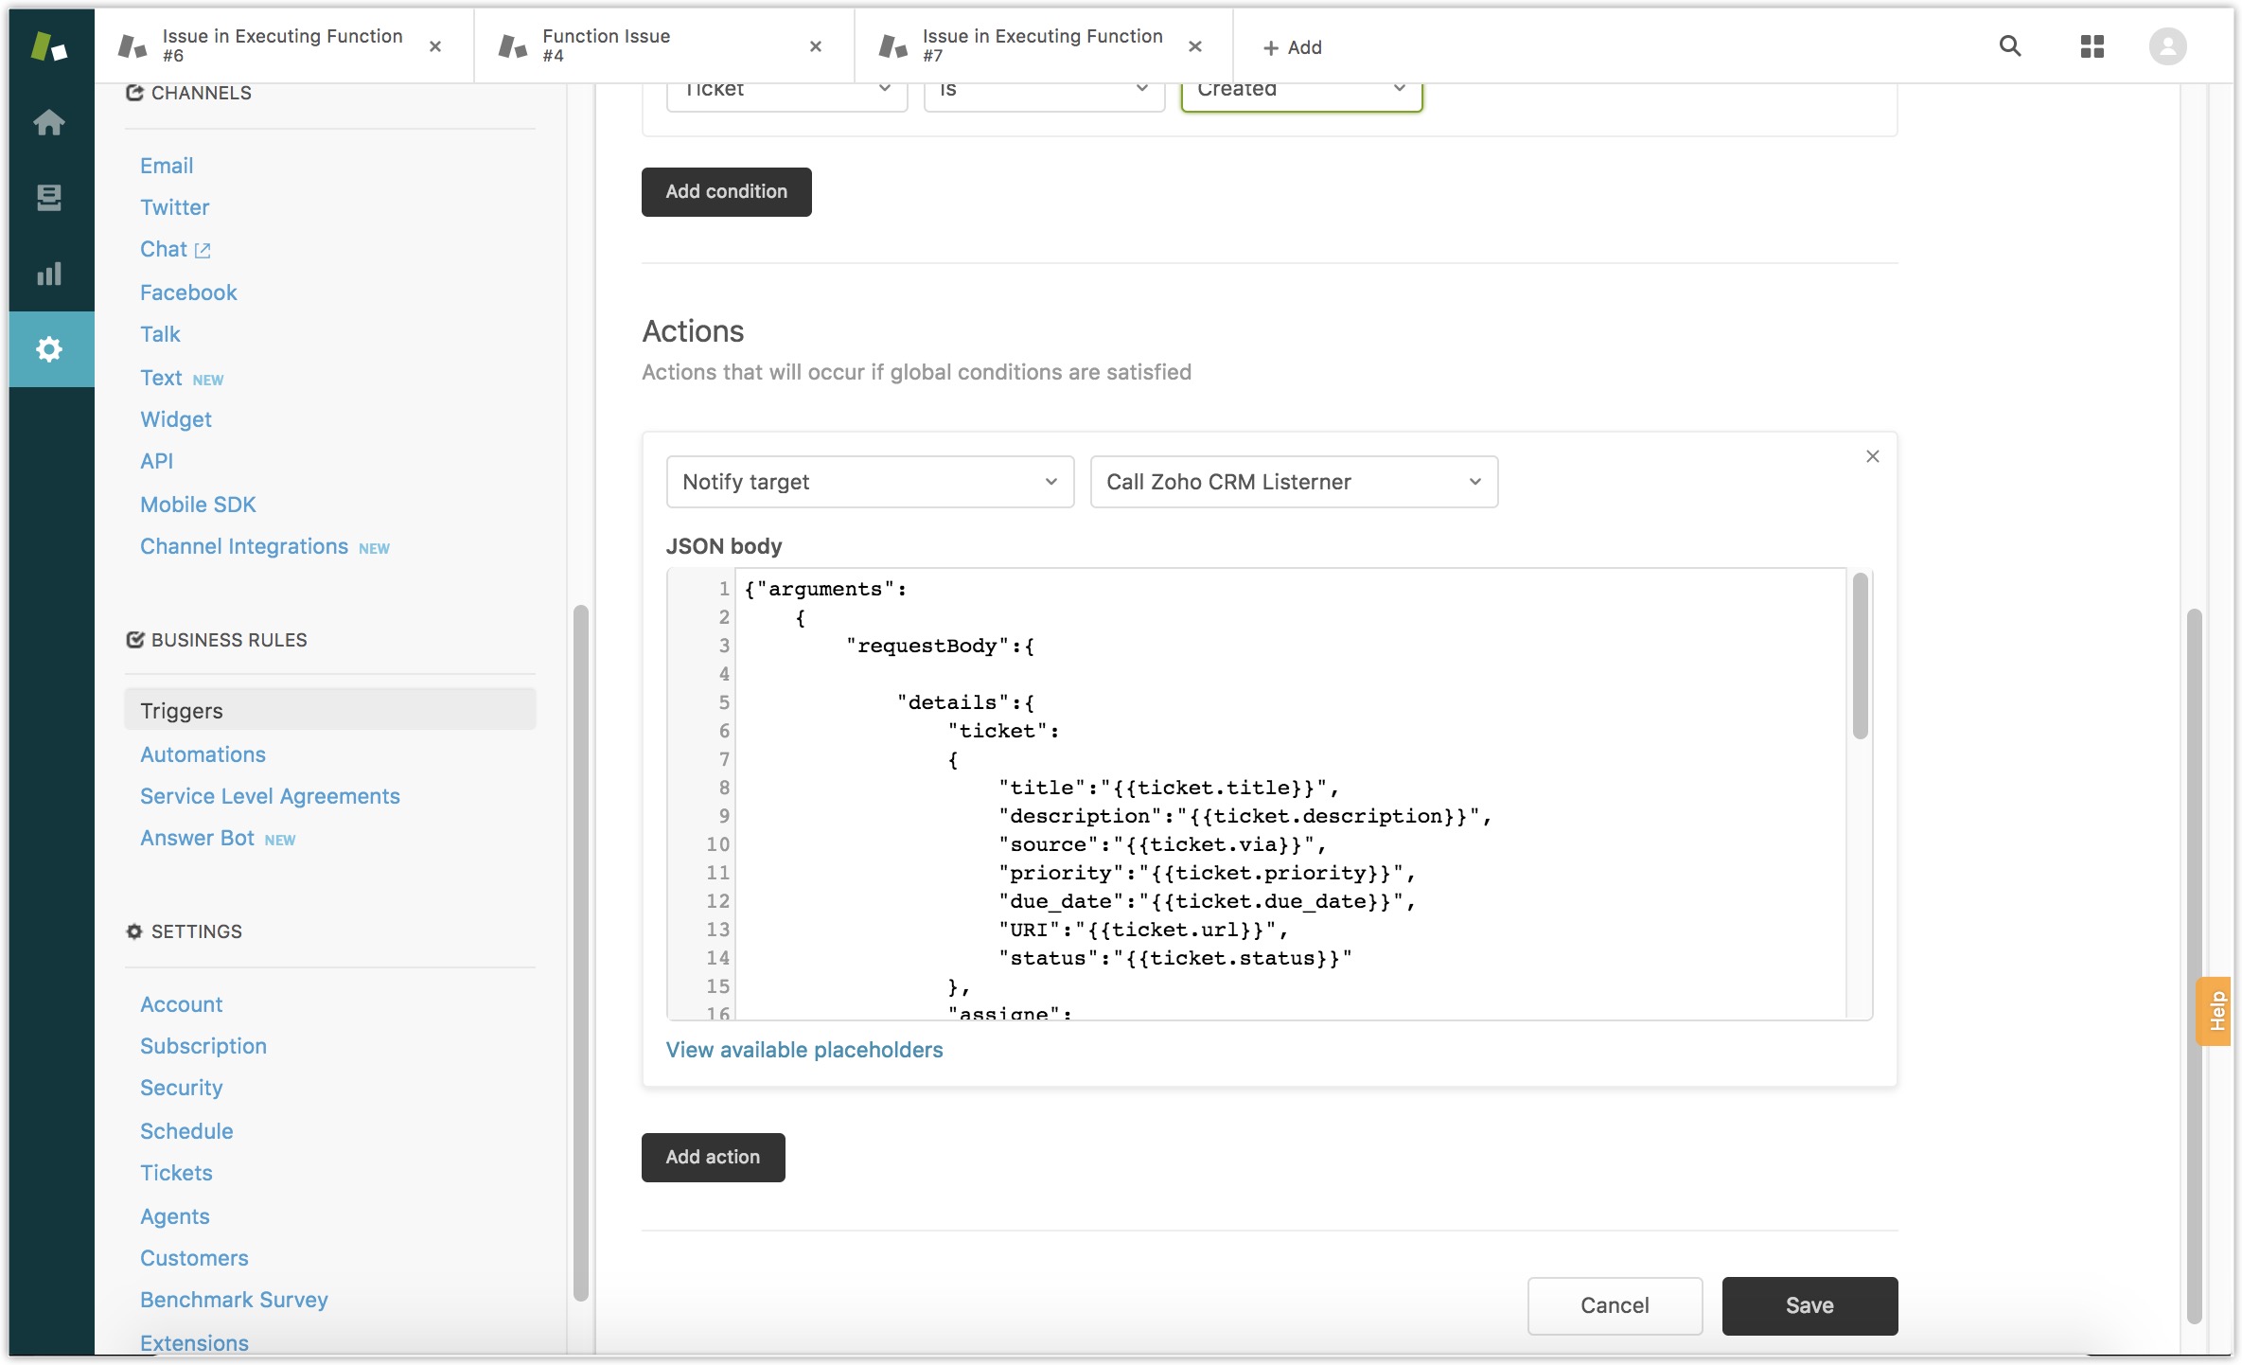The height and width of the screenshot is (1365, 2242).
Task: Open the Views ticket list icon
Action: click(x=49, y=198)
